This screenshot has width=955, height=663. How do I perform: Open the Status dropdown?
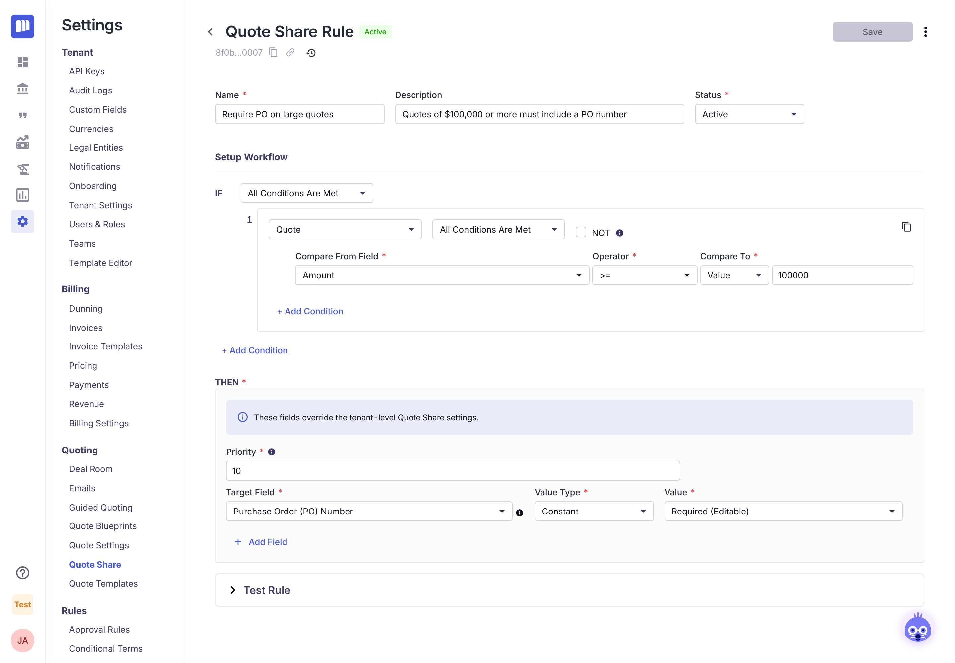pos(749,114)
